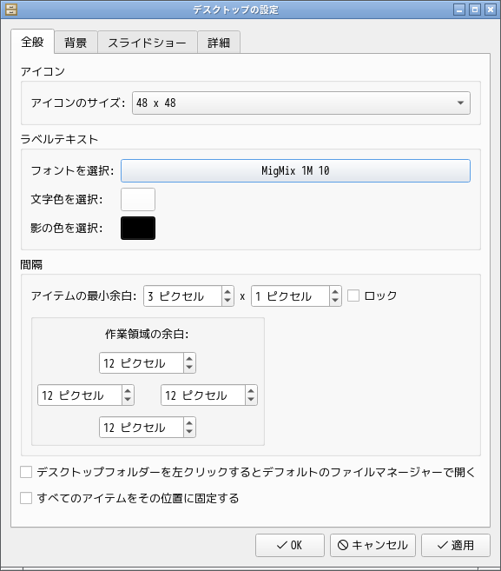The height and width of the screenshot is (571, 501).
Task: Decrease horizontal item margin with down arrow
Action: [x=227, y=301]
